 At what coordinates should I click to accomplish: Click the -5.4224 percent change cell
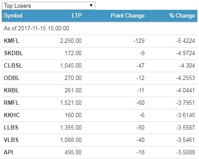coord(186,41)
